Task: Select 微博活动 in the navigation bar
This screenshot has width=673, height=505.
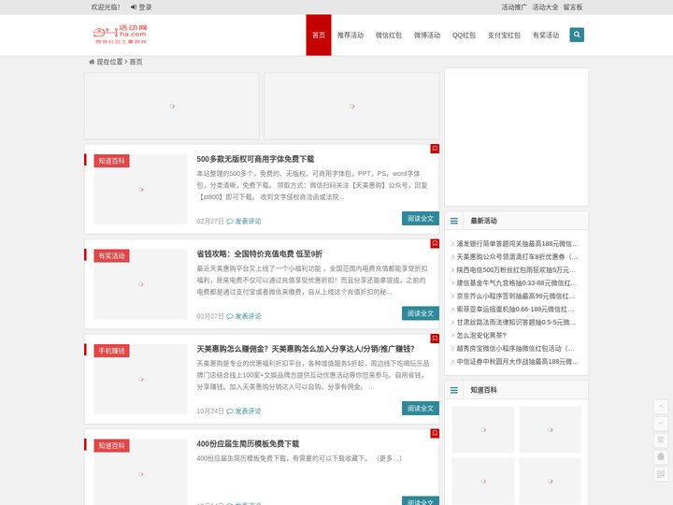Action: coord(427,36)
